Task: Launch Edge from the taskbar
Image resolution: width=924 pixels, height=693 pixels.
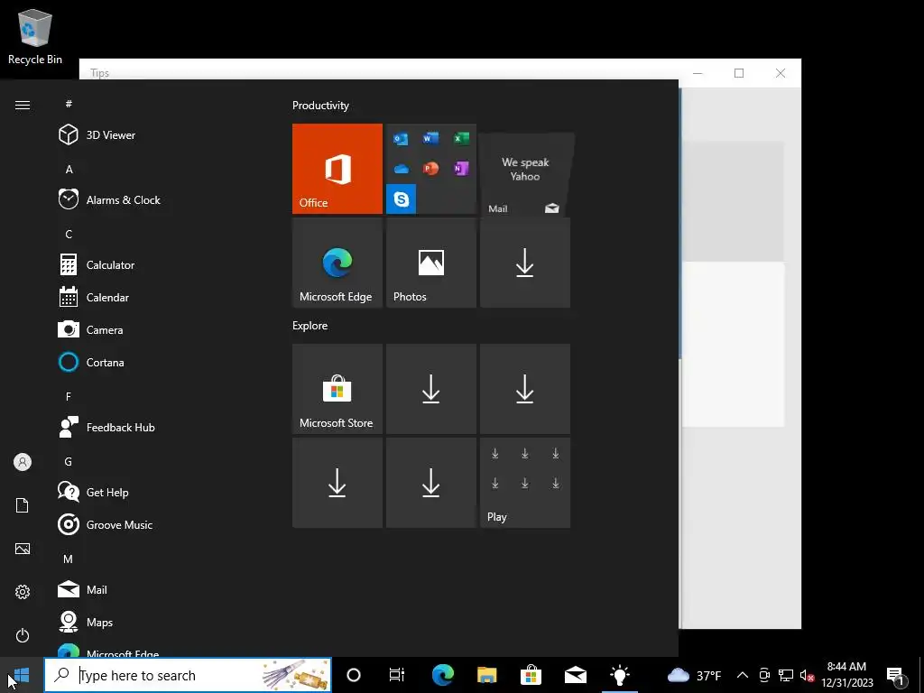Action: click(x=442, y=675)
